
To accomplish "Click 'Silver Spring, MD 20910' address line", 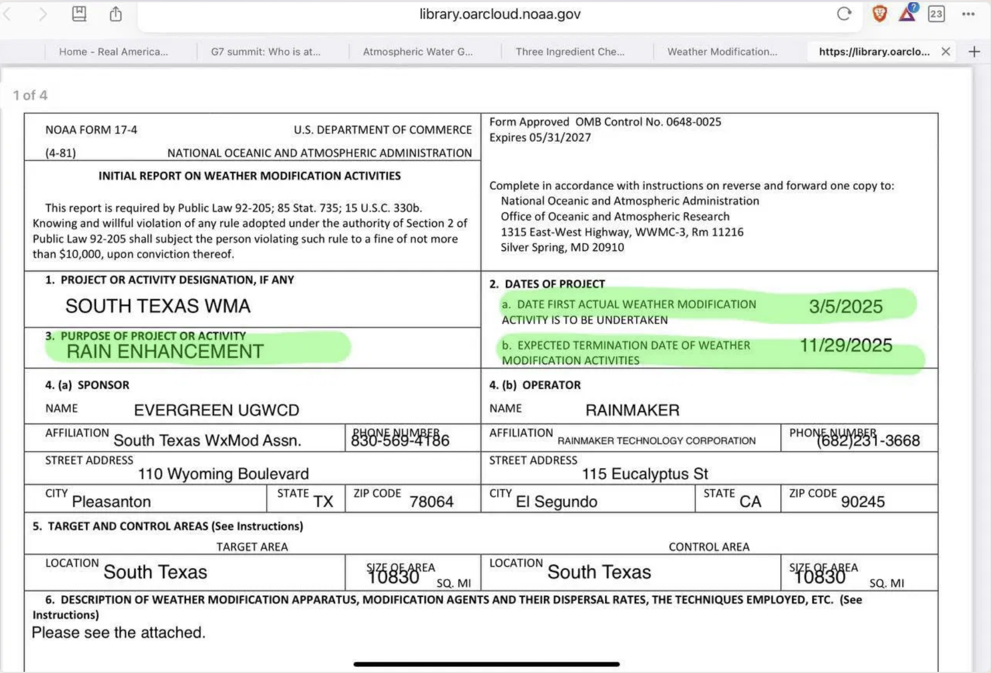I will click(562, 247).
